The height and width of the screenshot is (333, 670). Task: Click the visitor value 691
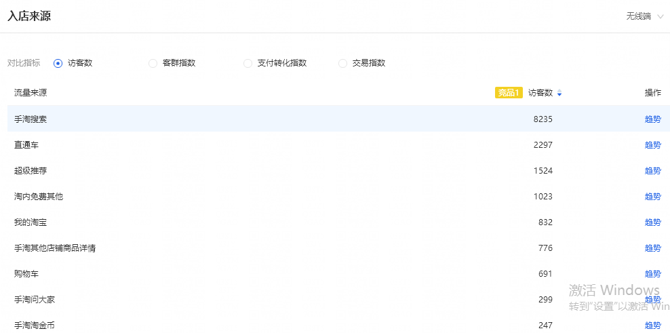pos(545,273)
